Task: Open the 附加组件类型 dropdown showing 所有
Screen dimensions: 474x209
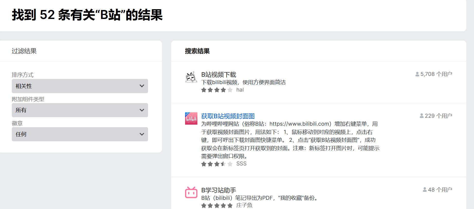Action: coord(80,110)
